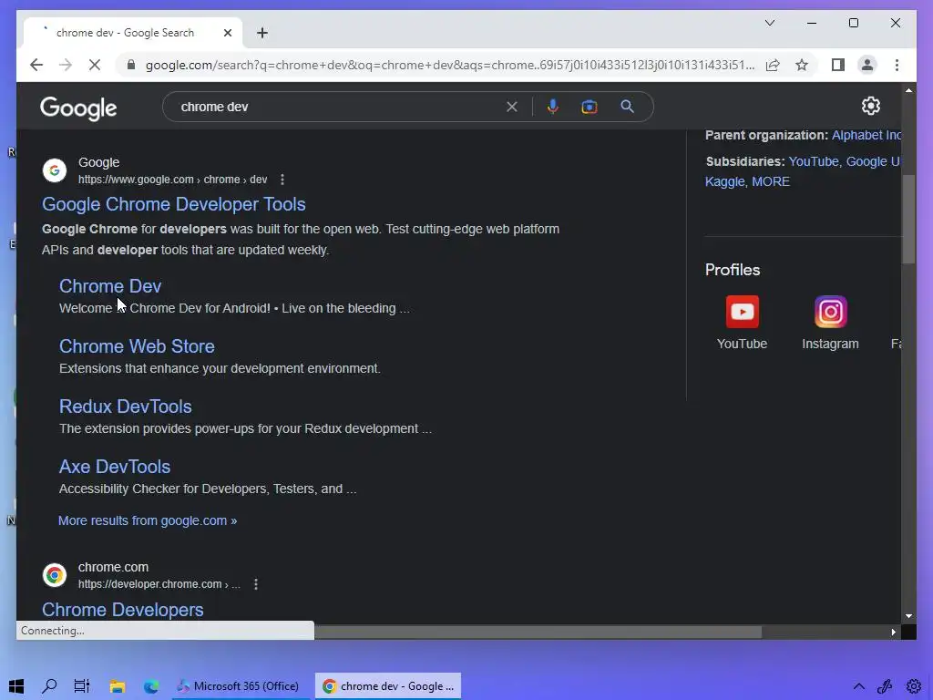The height and width of the screenshot is (700, 933).
Task: Select the chrome dev Google taskbar item
Action: (388, 686)
